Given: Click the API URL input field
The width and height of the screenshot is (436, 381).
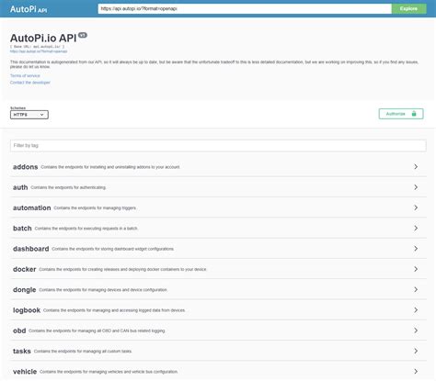Looking at the screenshot, I should point(245,8).
